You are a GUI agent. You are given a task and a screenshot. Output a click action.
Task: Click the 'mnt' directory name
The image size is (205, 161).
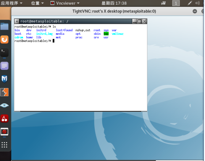58,37
